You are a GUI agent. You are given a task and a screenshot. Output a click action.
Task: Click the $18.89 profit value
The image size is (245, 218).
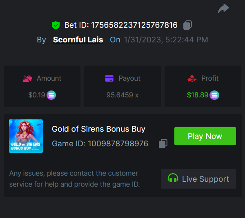198,95
